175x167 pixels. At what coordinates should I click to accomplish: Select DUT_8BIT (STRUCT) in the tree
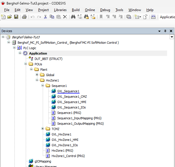click(x=48, y=59)
